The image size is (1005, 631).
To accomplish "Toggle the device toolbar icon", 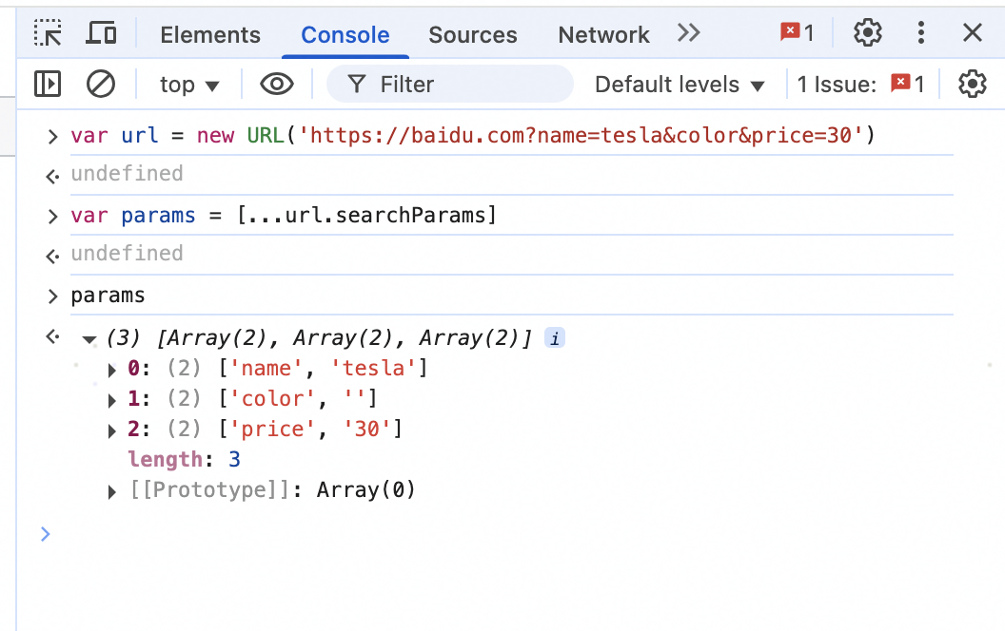I will click(x=101, y=32).
